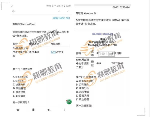
Task: Select 再一次祝贺您 in right email
Action: click(x=84, y=106)
